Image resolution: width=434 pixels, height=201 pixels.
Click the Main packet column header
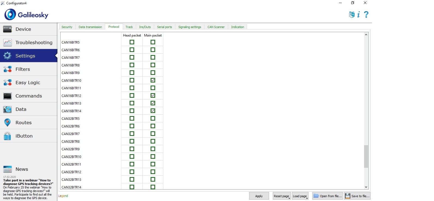click(x=153, y=35)
